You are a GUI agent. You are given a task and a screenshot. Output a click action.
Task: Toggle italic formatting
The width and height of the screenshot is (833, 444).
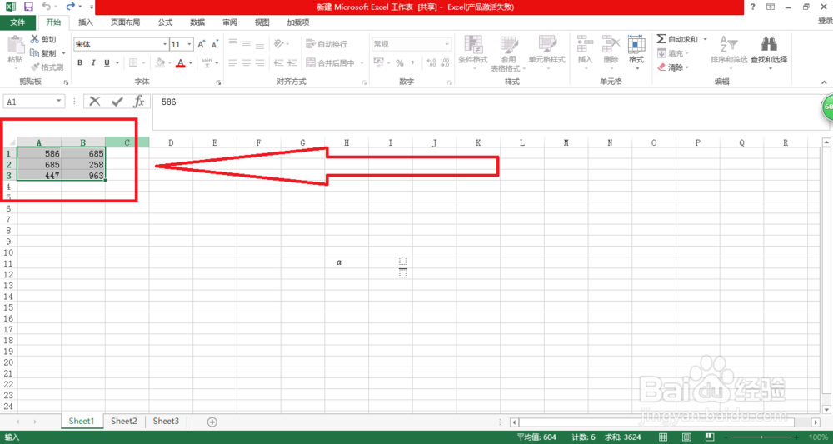coord(93,62)
